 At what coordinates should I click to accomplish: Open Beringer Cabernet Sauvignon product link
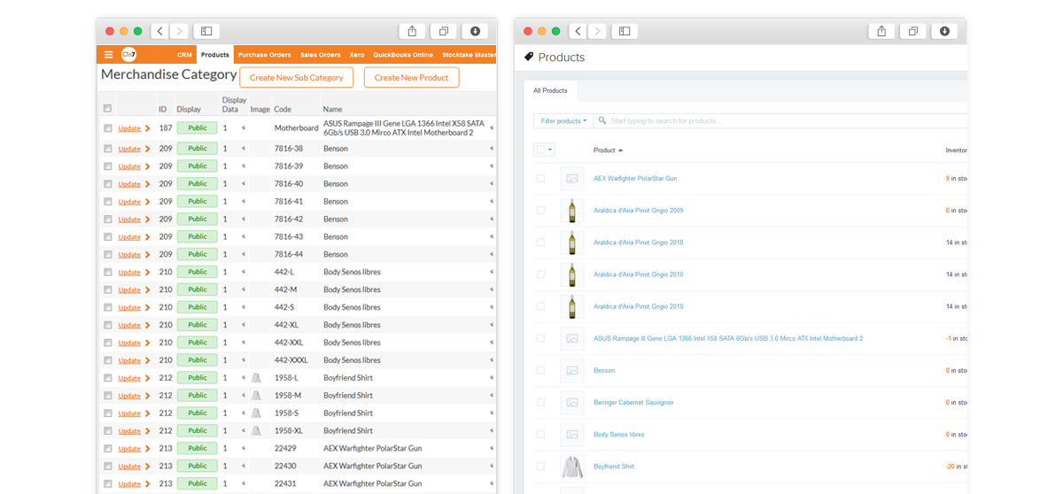pyautogui.click(x=633, y=402)
